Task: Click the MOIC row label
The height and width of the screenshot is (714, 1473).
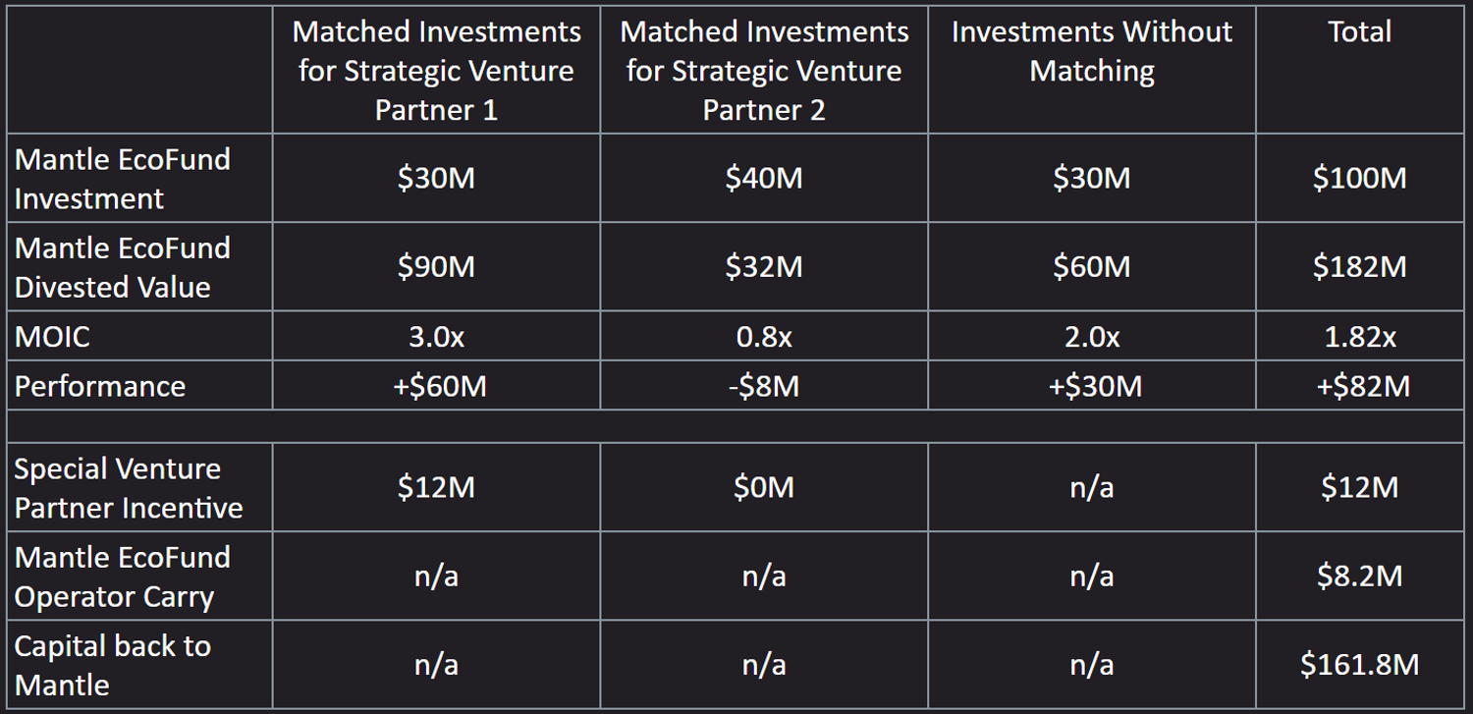Action: (x=52, y=337)
